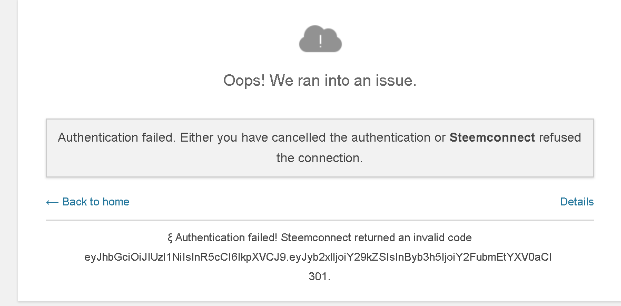Click the text the connection. in message box
This screenshot has width=621, height=306.
click(x=319, y=158)
